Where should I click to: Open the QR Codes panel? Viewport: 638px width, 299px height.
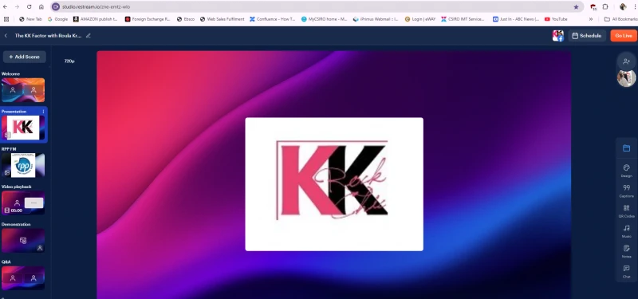click(x=626, y=210)
